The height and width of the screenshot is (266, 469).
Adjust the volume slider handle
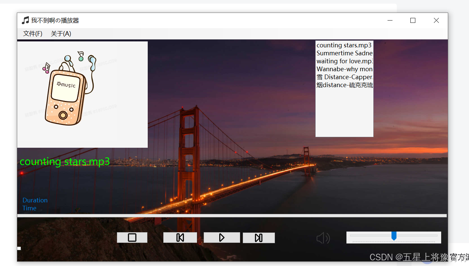pos(394,236)
